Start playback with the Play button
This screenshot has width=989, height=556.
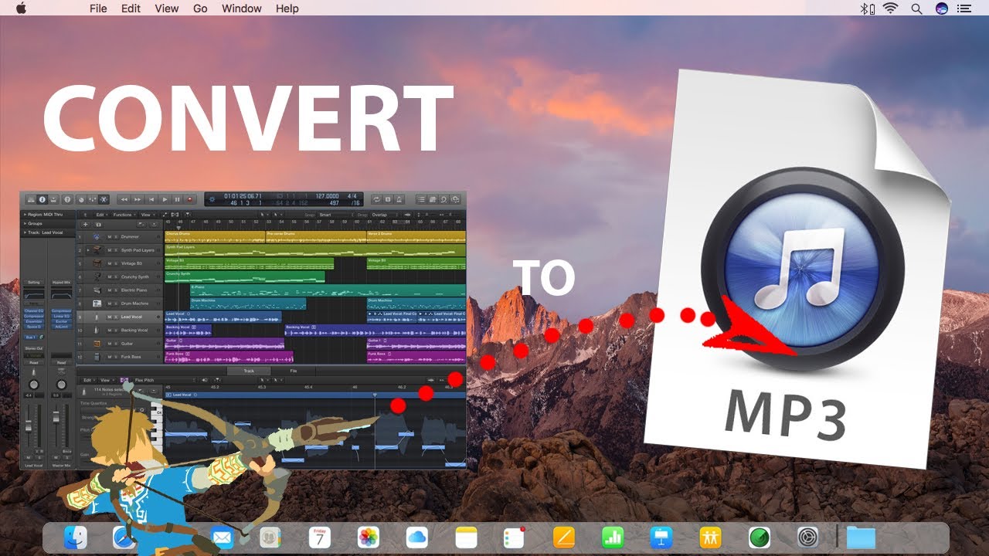pos(165,200)
